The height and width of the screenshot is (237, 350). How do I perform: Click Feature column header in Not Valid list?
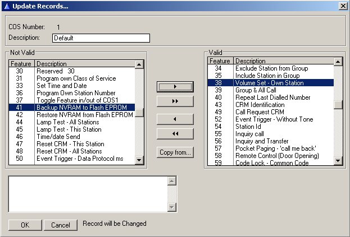click(21, 64)
